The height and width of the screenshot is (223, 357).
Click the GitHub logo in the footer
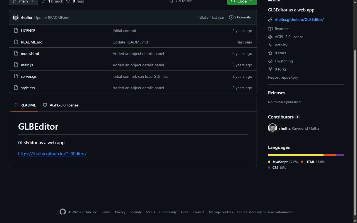[63, 212]
